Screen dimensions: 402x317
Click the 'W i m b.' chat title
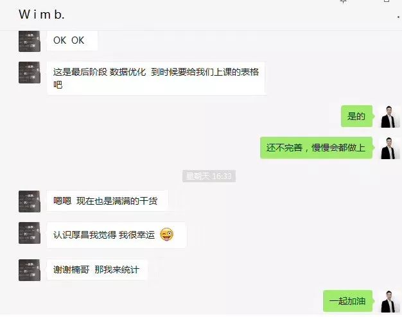(42, 14)
